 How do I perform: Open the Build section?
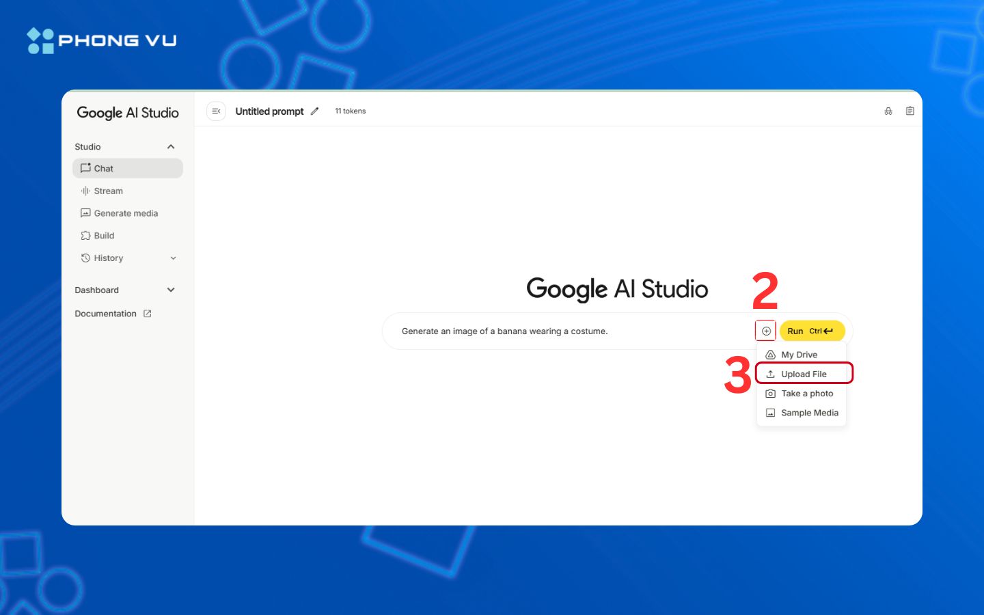[104, 236]
